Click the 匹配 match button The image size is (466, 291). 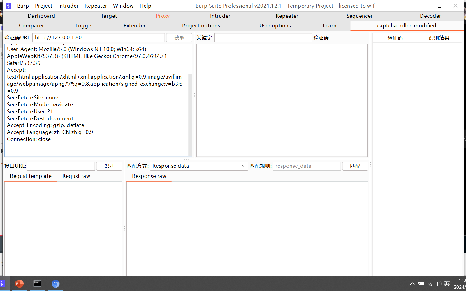[x=355, y=166]
